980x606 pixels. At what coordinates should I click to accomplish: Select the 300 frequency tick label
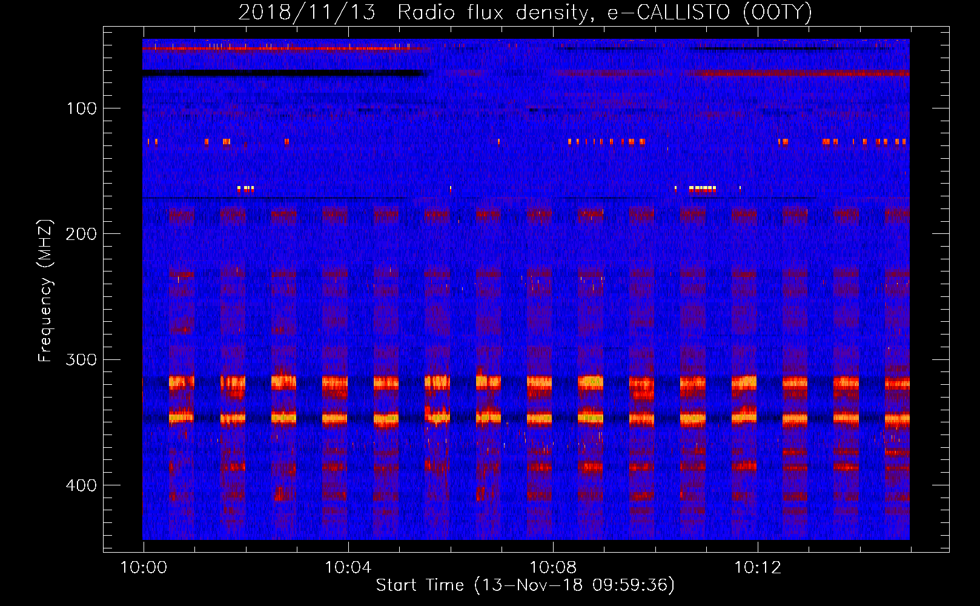coord(81,359)
